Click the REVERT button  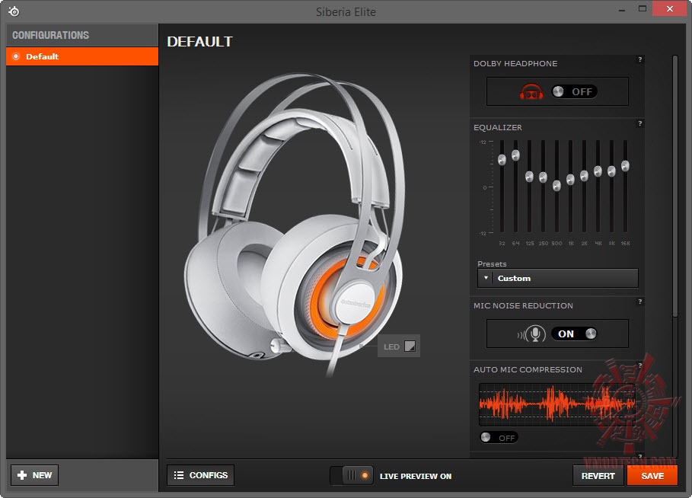(598, 475)
